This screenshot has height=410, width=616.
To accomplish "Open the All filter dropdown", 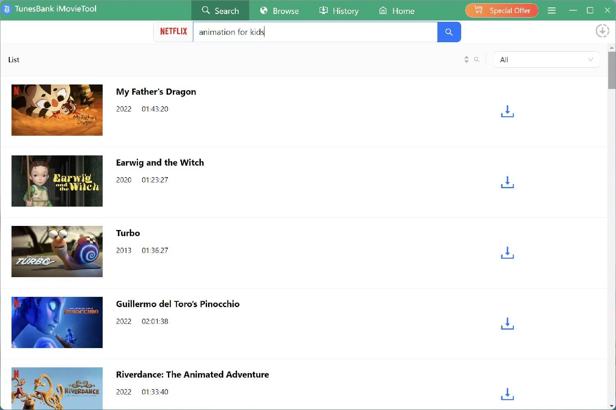I will [x=546, y=59].
